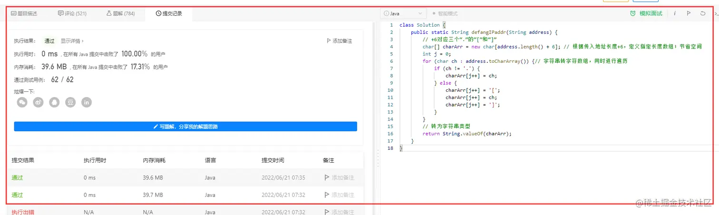Screen dimensions: 719x215
Task: Click the comment icon on 评论 tab
Action: pyautogui.click(x=61, y=14)
